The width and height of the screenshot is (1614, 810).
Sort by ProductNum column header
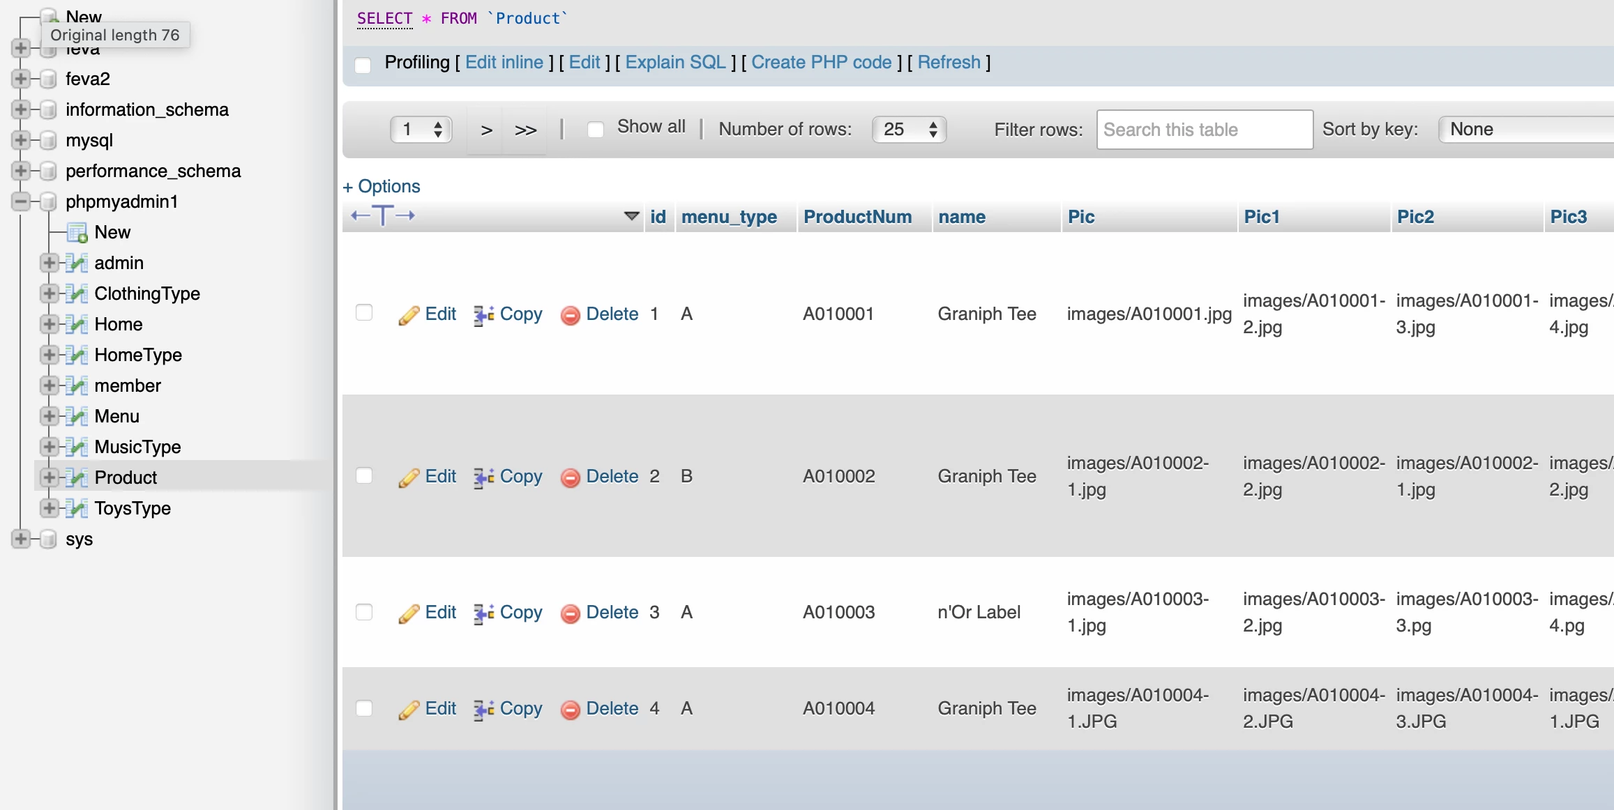[857, 217]
